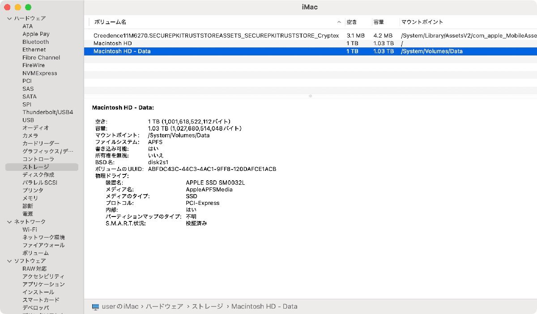Sort volumes by the 容量 column
Viewport: 537px width, 314px height.
(378, 21)
